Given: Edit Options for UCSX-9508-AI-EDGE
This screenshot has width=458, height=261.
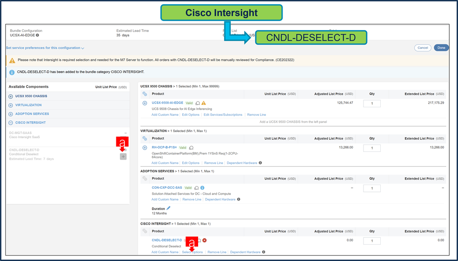Looking at the screenshot, I should coord(191,115).
